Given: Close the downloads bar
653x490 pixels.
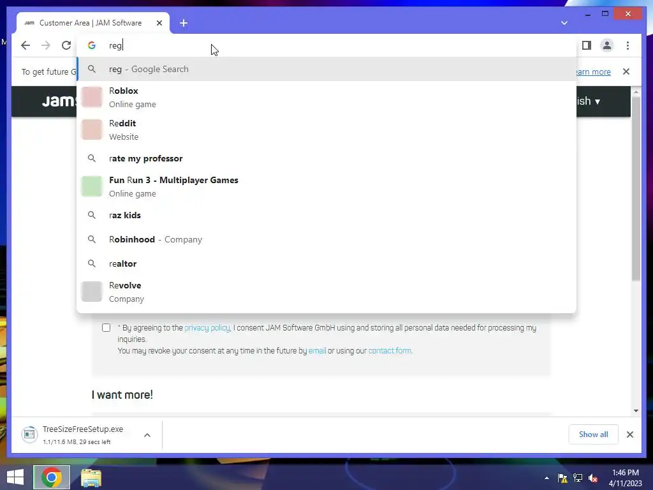Looking at the screenshot, I should [x=629, y=434].
